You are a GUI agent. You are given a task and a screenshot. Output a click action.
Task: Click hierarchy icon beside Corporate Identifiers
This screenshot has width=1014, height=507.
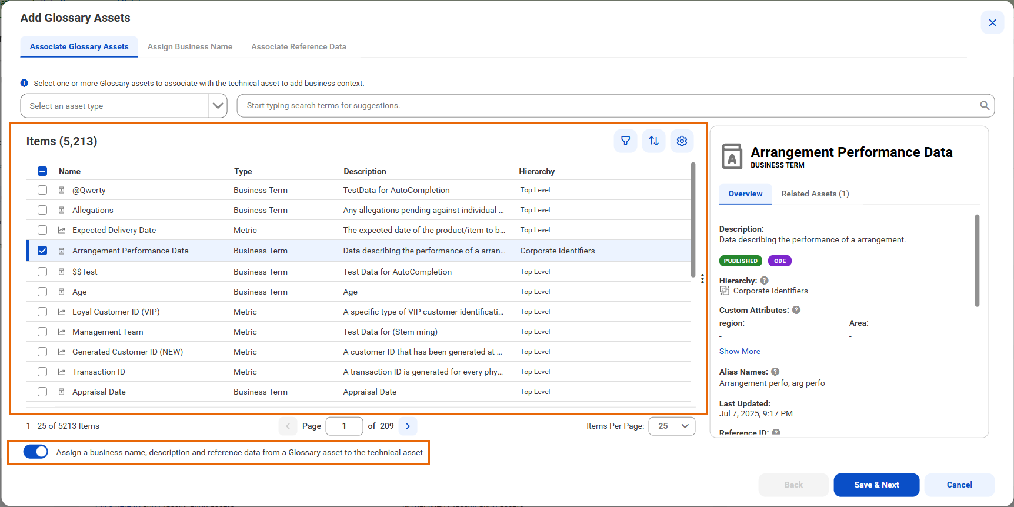(725, 291)
